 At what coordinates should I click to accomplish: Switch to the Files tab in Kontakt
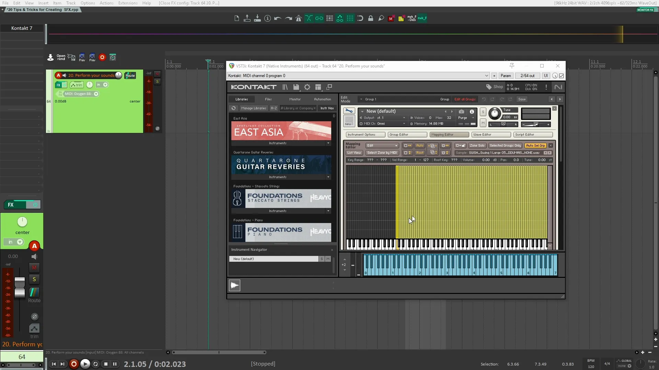(268, 99)
